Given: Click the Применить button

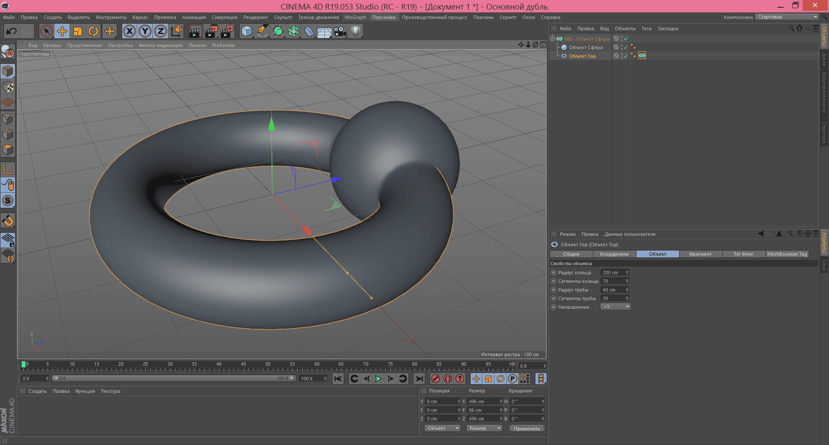Looking at the screenshot, I should 527,428.
